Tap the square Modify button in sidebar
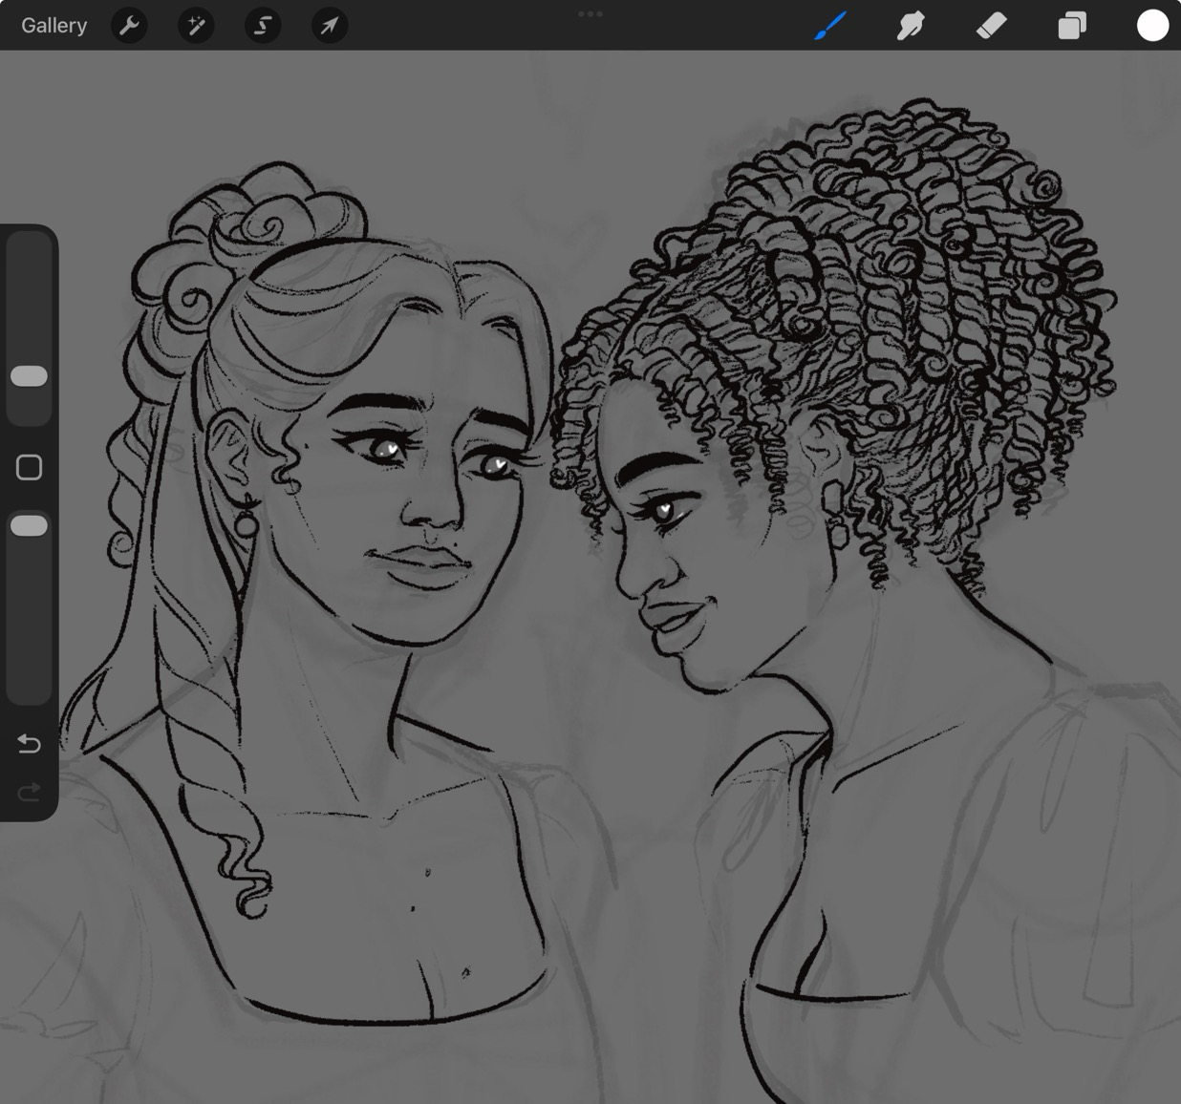 coord(29,467)
